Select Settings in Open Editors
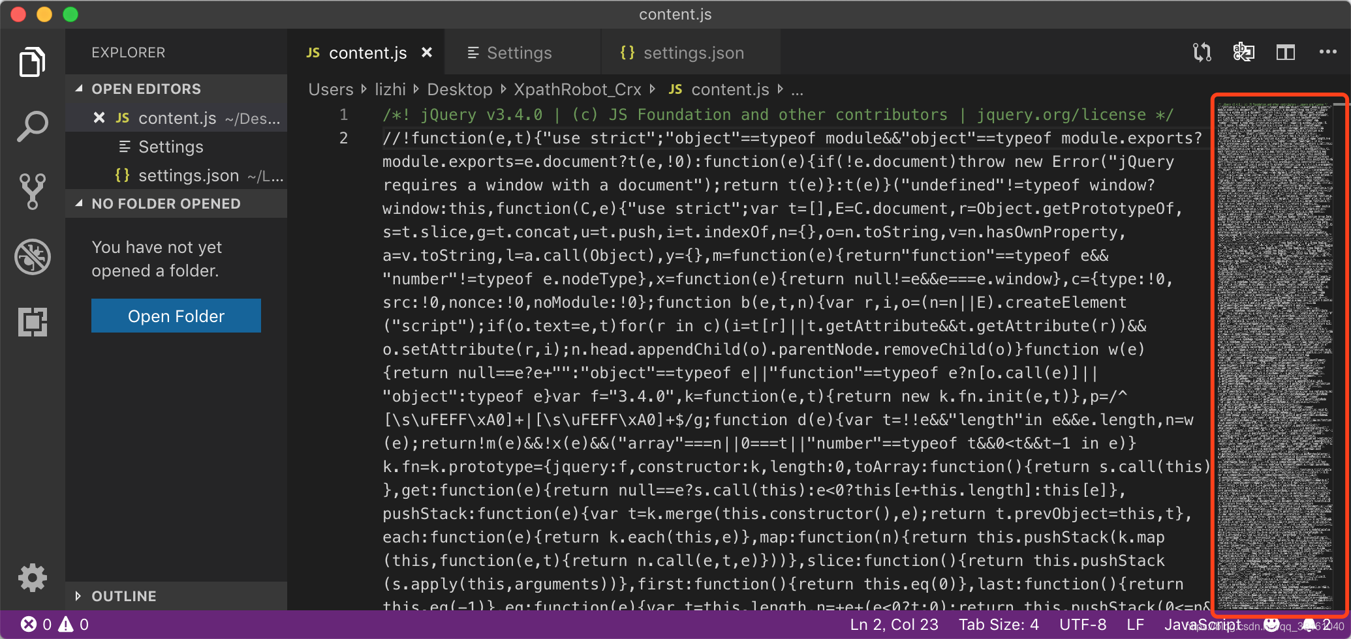 176,147
